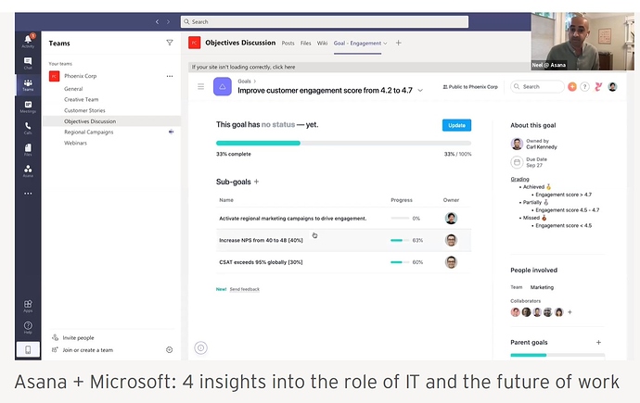Show more apps ellipsis in rail
The width and height of the screenshot is (640, 403).
pyautogui.click(x=28, y=194)
